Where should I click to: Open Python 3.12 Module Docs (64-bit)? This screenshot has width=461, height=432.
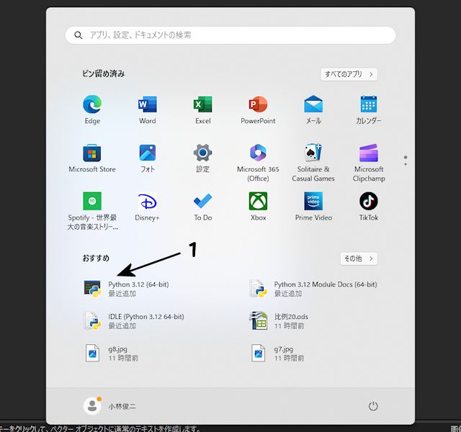pos(313,289)
